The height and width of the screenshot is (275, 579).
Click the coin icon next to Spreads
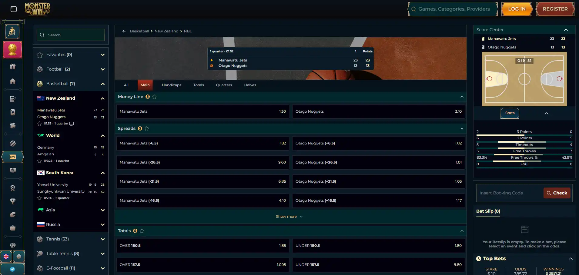pyautogui.click(x=140, y=128)
